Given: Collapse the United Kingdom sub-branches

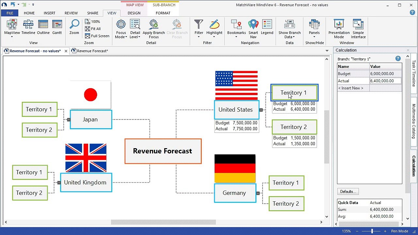Looking at the screenshot, I should pos(59,183).
